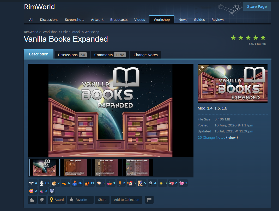This screenshot has width=279, height=211.
Task: Open the Comments tab
Action: [x=110, y=55]
